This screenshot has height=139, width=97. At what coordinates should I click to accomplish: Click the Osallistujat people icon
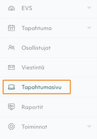coord(12,48)
